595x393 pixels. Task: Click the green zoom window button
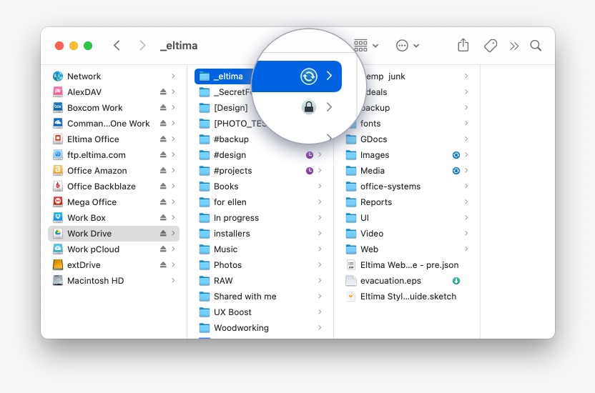click(x=88, y=46)
